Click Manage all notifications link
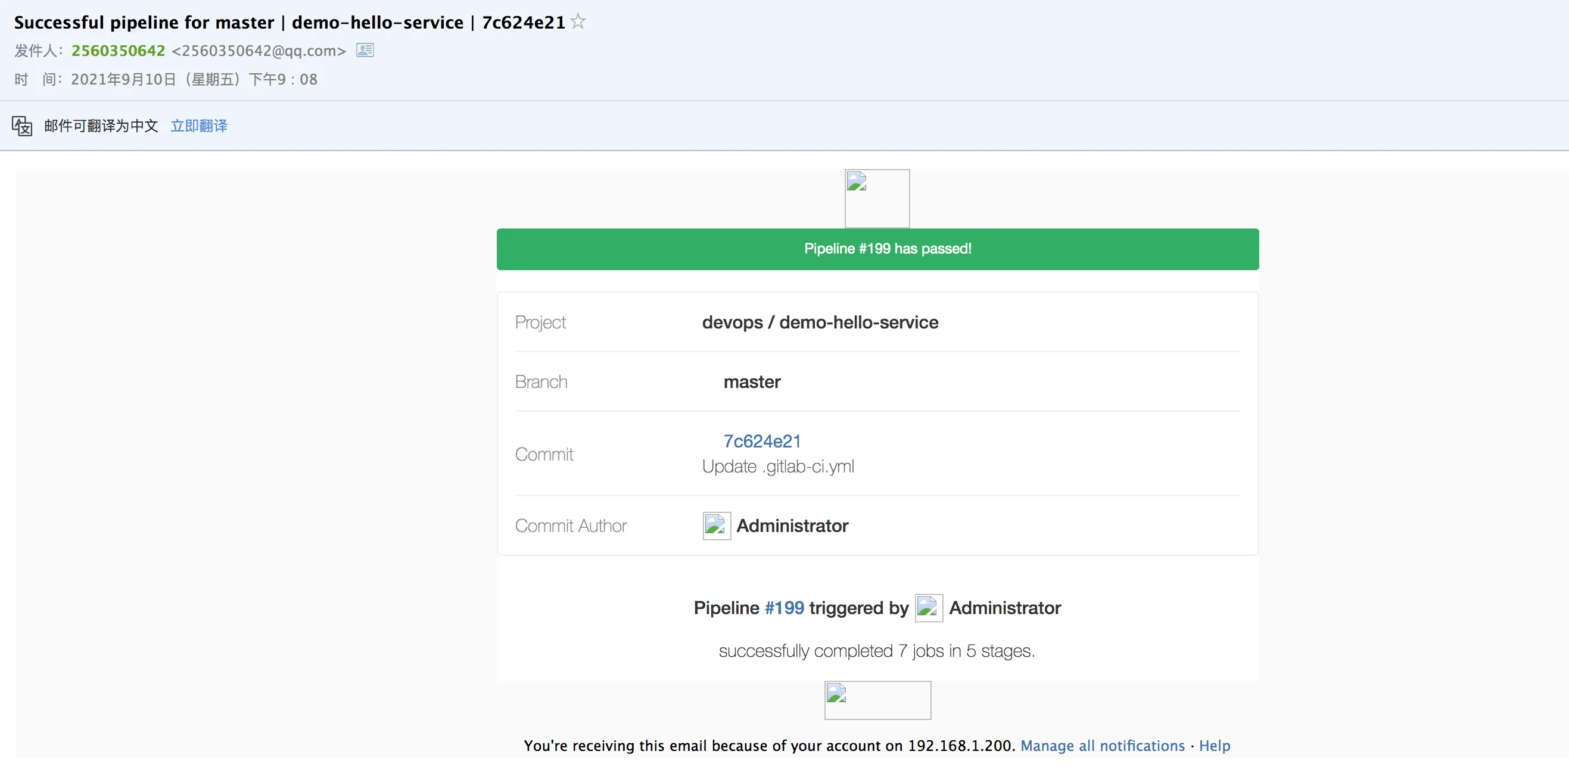The width and height of the screenshot is (1569, 770). click(1102, 746)
